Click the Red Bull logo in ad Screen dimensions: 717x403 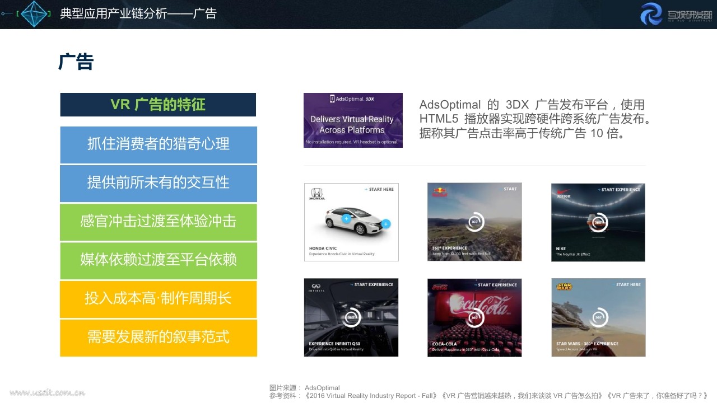(440, 193)
